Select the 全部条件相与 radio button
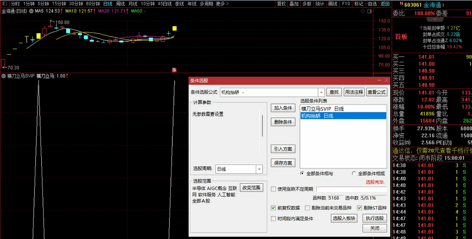Viewport: 472px width, 239px height. (302, 174)
